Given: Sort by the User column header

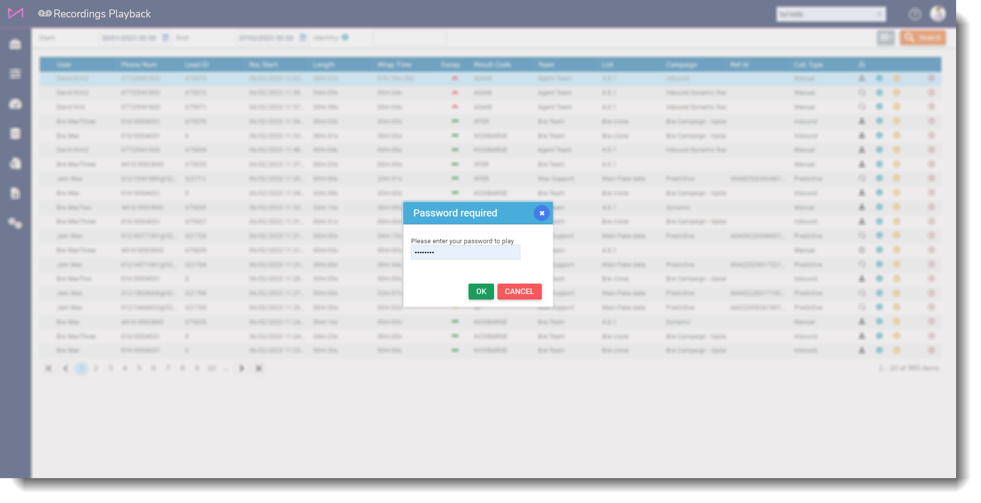Looking at the screenshot, I should [x=64, y=65].
